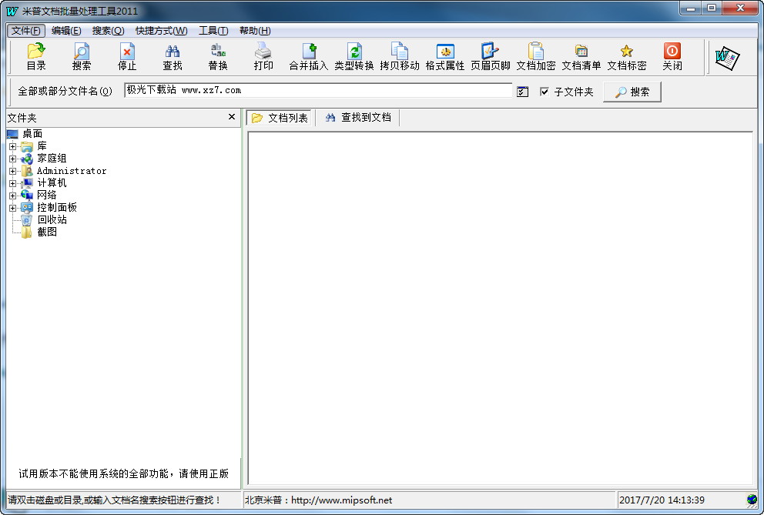The height and width of the screenshot is (515, 764).
Task: Click the options icon beside filename field
Action: [x=522, y=92]
